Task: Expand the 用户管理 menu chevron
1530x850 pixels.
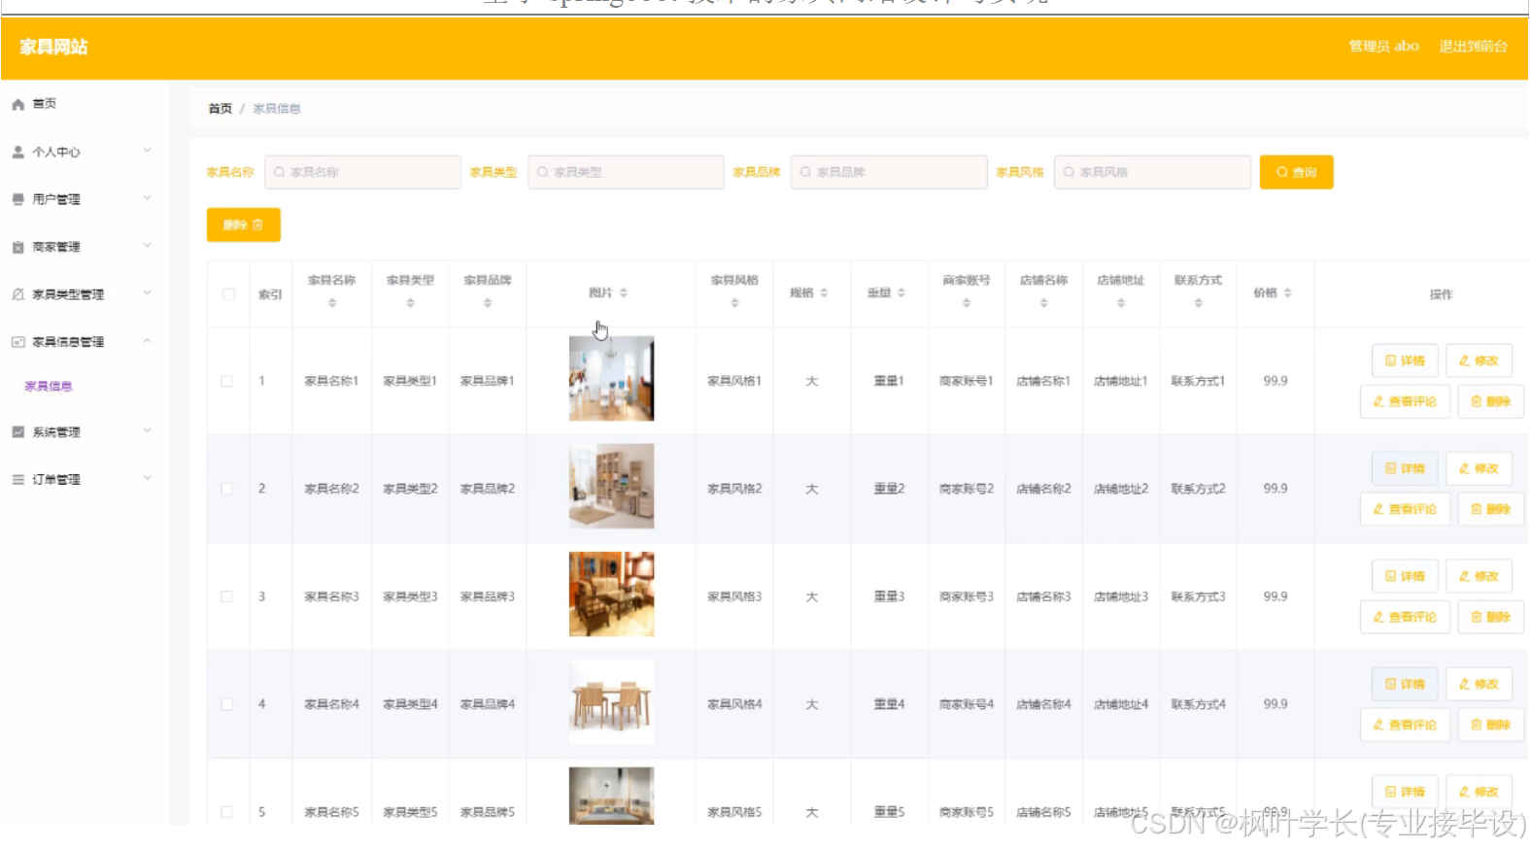Action: click(148, 198)
